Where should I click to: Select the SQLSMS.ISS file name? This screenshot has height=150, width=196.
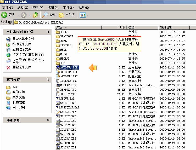click(x=68, y=147)
